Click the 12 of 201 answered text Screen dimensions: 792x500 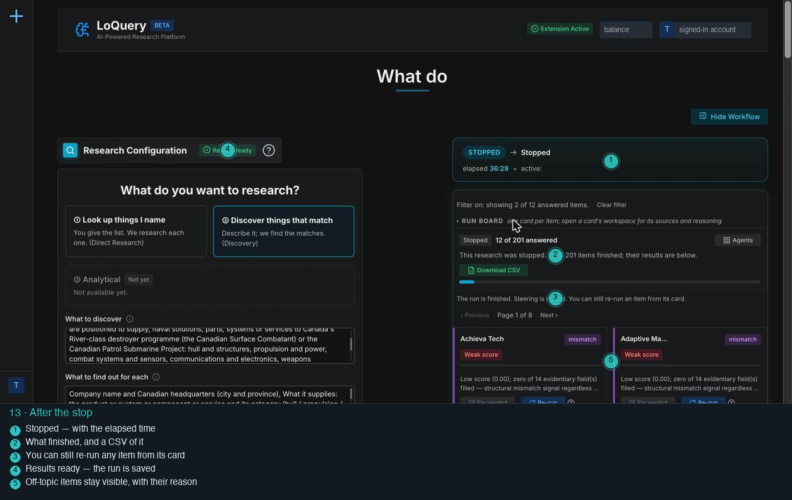[526, 240]
